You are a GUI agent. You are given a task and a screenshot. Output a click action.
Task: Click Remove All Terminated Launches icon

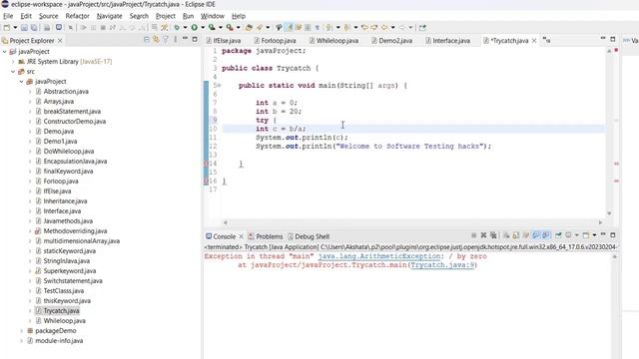pyautogui.click(x=493, y=235)
